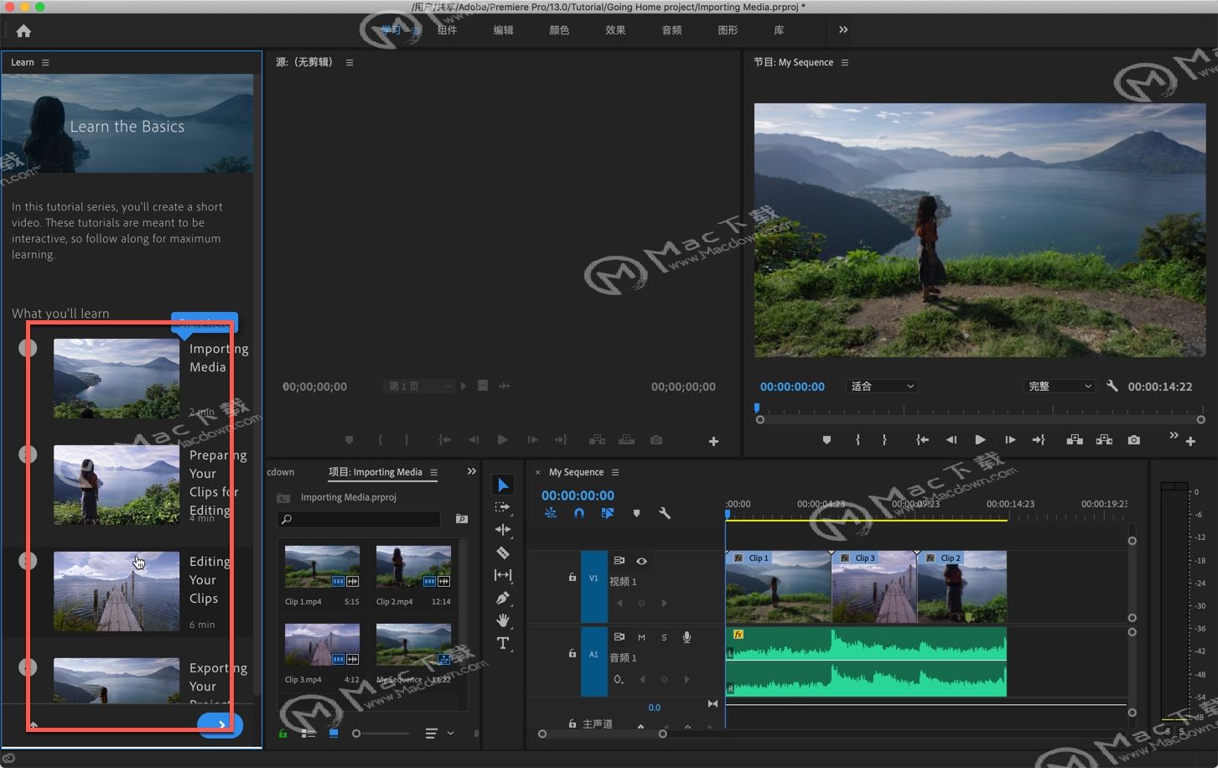Select the Ripple Edit tool

pyautogui.click(x=503, y=530)
